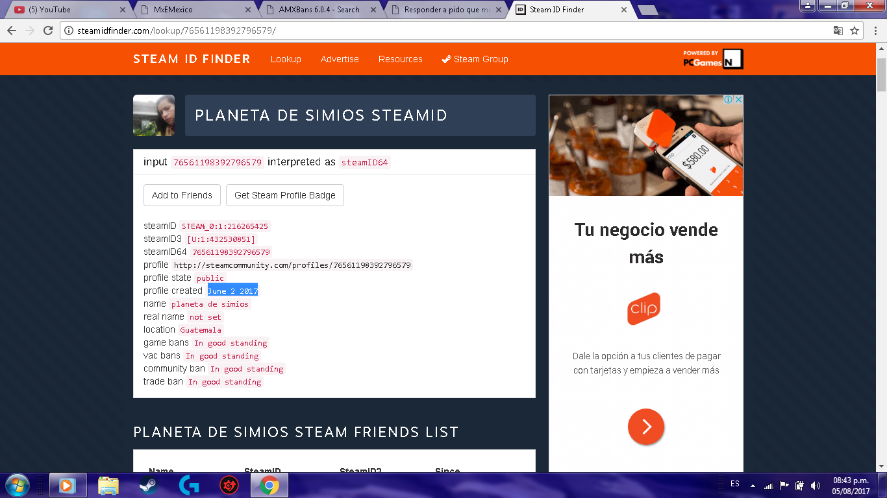Click the volume icon in system tray
This screenshot has height=498, width=887.
816,485
